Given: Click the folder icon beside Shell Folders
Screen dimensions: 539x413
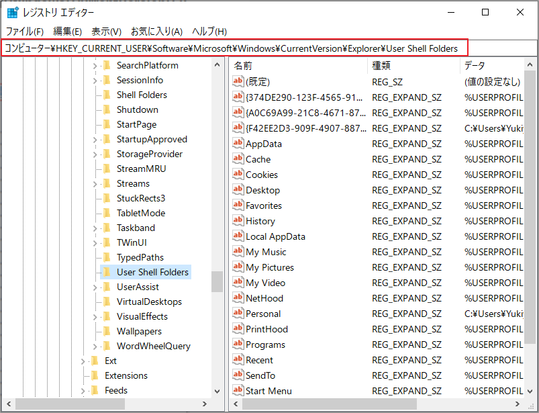Looking at the screenshot, I should [107, 95].
